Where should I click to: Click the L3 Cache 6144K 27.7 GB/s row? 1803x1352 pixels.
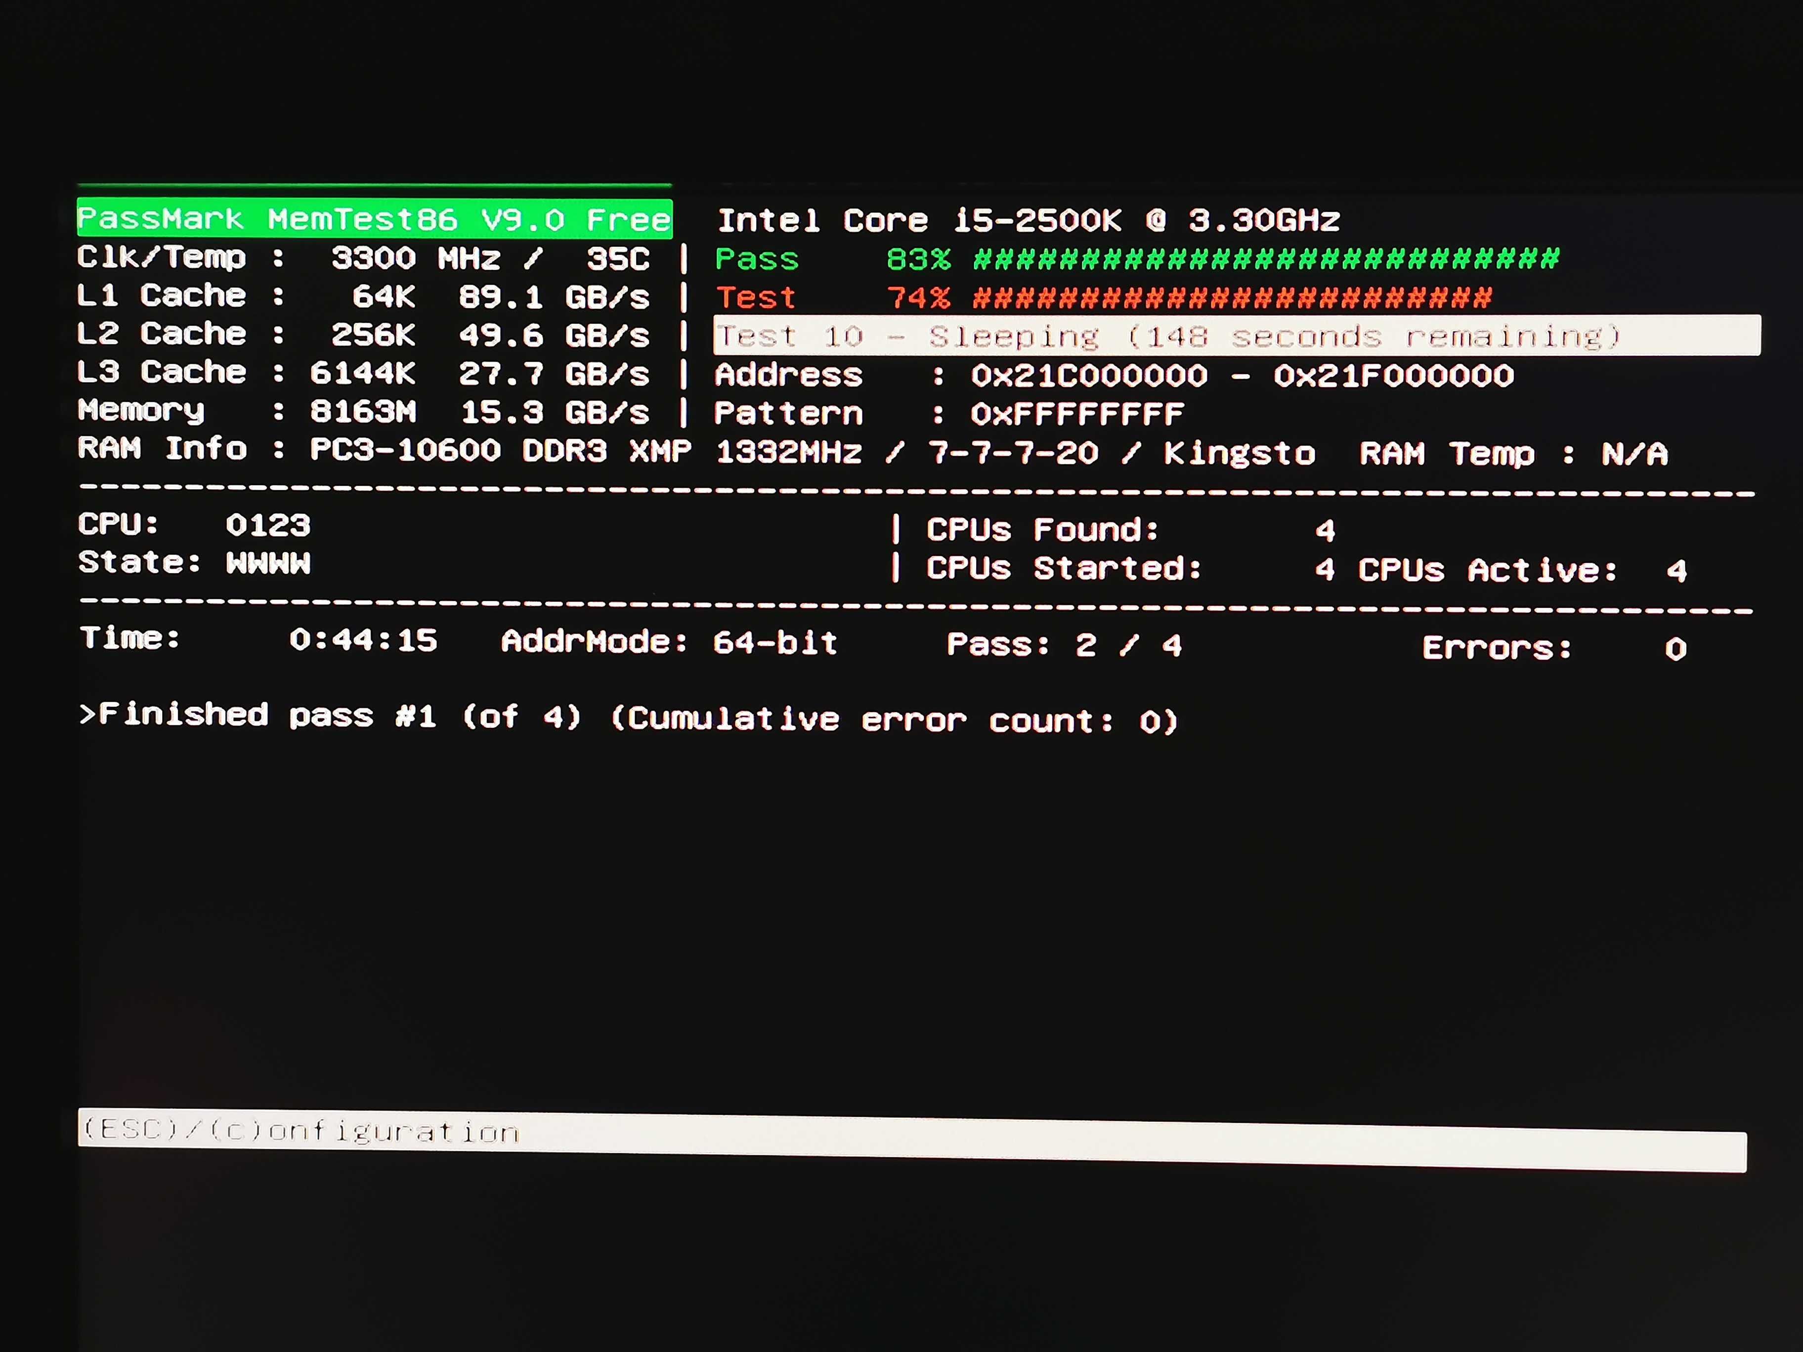[364, 373]
